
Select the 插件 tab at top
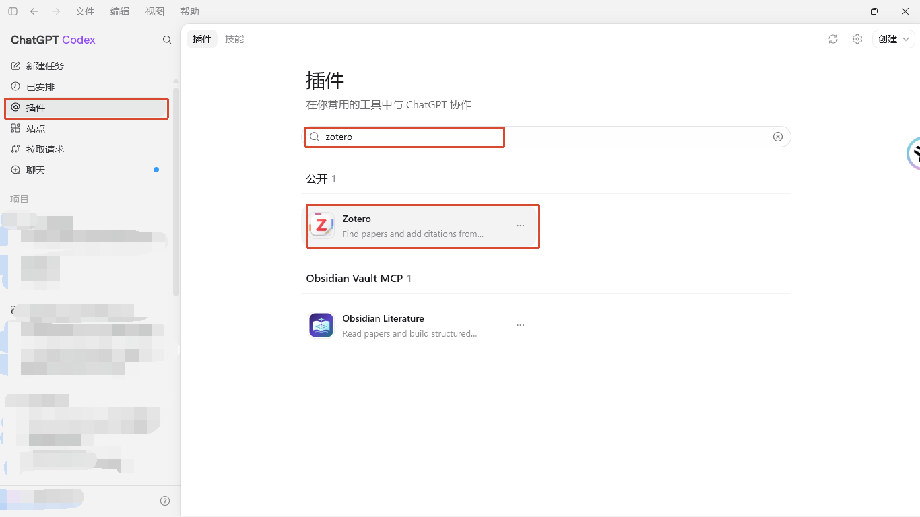(202, 39)
